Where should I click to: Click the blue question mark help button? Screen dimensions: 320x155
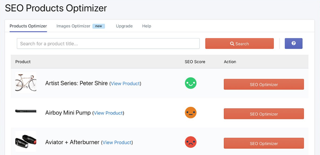click(293, 44)
